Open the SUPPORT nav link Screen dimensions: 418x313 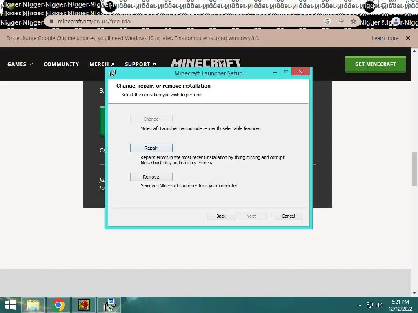coord(140,64)
